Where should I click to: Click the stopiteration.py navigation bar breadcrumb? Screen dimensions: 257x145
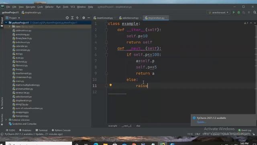31,12
